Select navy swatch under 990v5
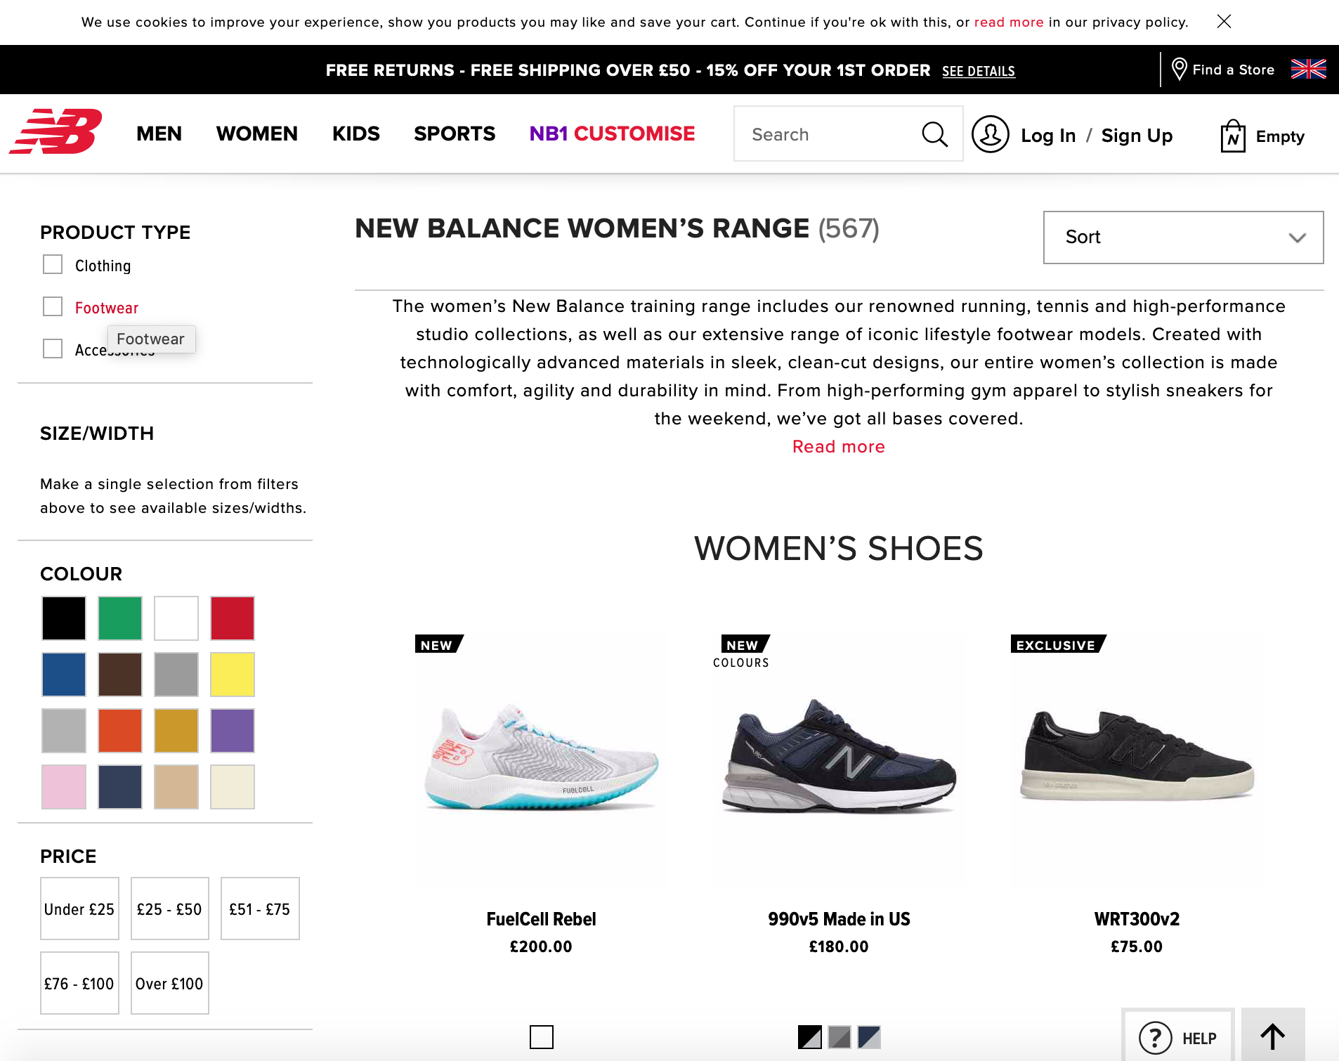Image resolution: width=1339 pixels, height=1061 pixels. [x=869, y=1036]
